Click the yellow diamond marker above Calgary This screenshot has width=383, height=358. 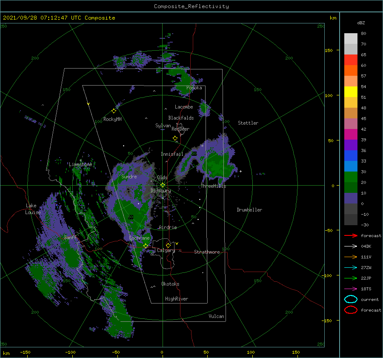click(x=168, y=245)
